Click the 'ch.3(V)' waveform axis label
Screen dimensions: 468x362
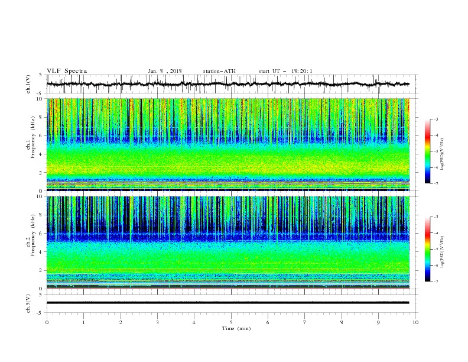(28, 303)
